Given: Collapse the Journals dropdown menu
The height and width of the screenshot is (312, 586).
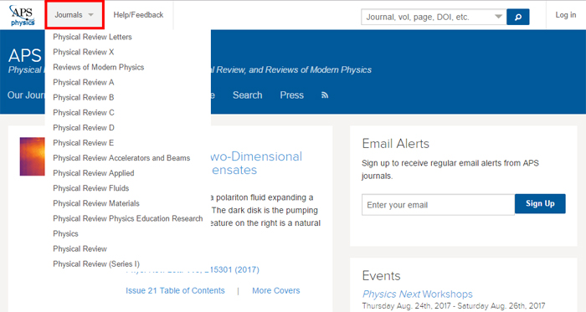Looking at the screenshot, I should coord(74,15).
